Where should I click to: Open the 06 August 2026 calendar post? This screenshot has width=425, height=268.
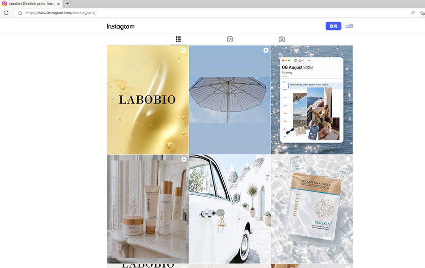tap(312, 100)
